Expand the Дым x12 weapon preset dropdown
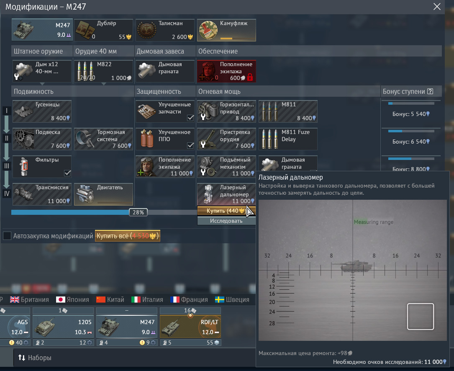This screenshot has width=454, height=371. (42, 84)
